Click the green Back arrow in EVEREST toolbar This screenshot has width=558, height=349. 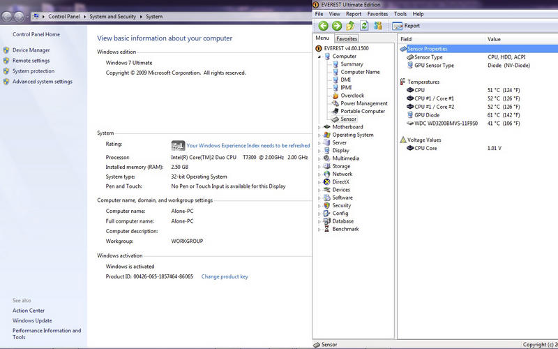[x=324, y=26]
